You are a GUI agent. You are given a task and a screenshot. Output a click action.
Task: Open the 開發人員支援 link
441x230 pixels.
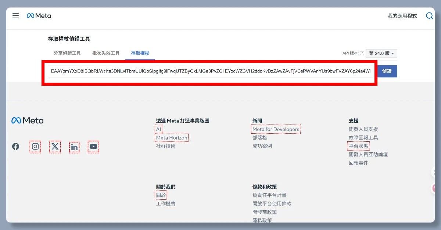pyautogui.click(x=363, y=129)
